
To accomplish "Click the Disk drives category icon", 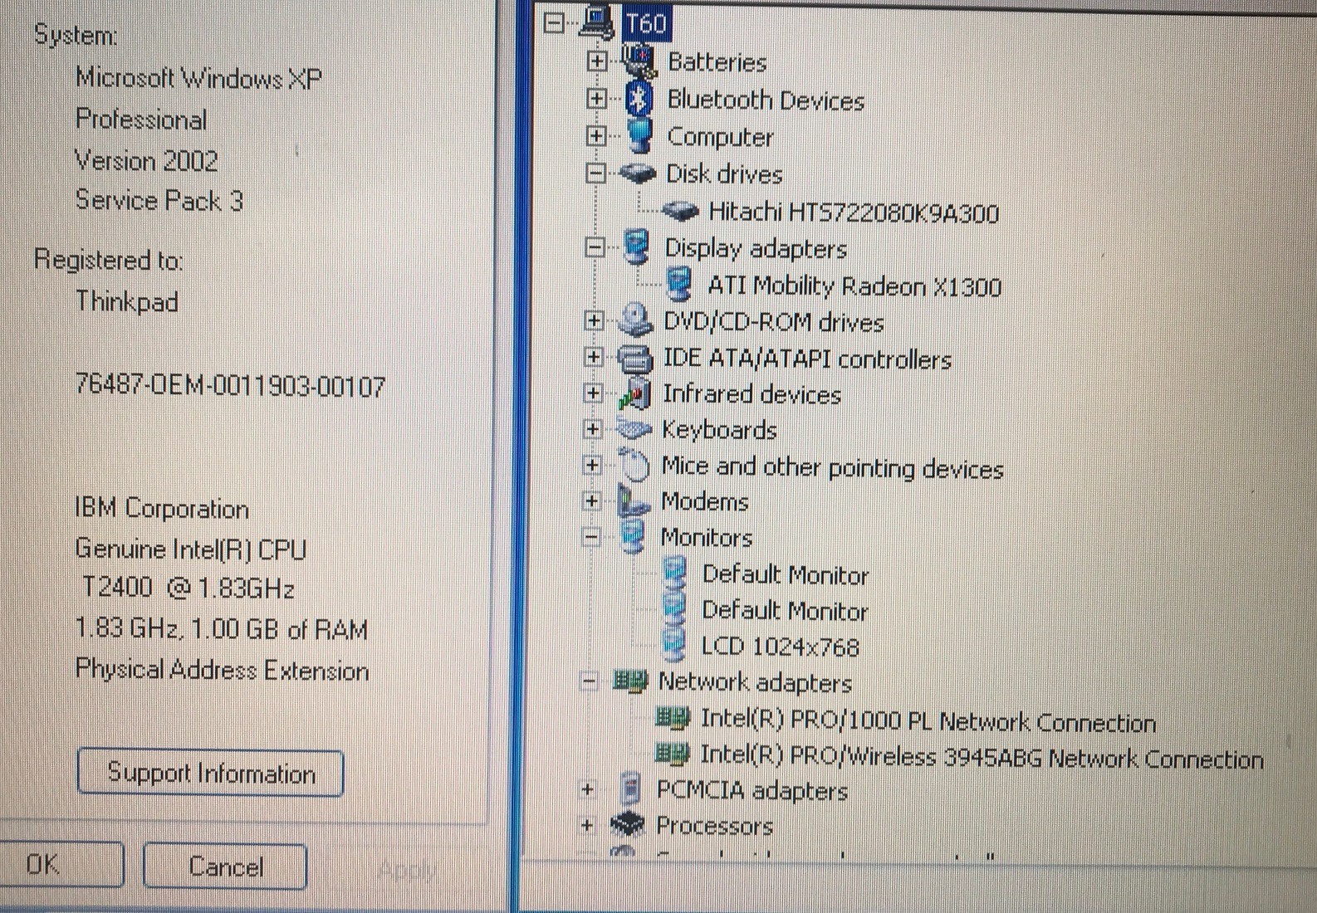I will pos(638,173).
